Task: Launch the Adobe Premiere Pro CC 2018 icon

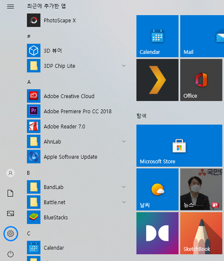Action: tap(34, 111)
